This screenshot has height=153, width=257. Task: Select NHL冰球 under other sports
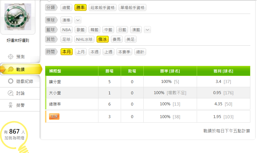[x=84, y=39]
